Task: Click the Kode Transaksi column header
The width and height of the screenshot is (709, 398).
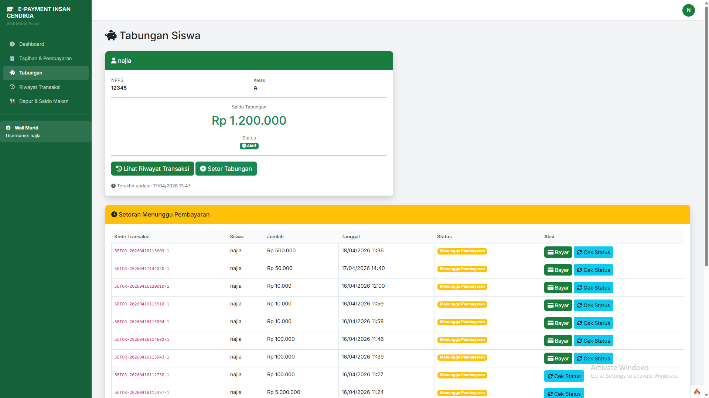Action: 132,236
